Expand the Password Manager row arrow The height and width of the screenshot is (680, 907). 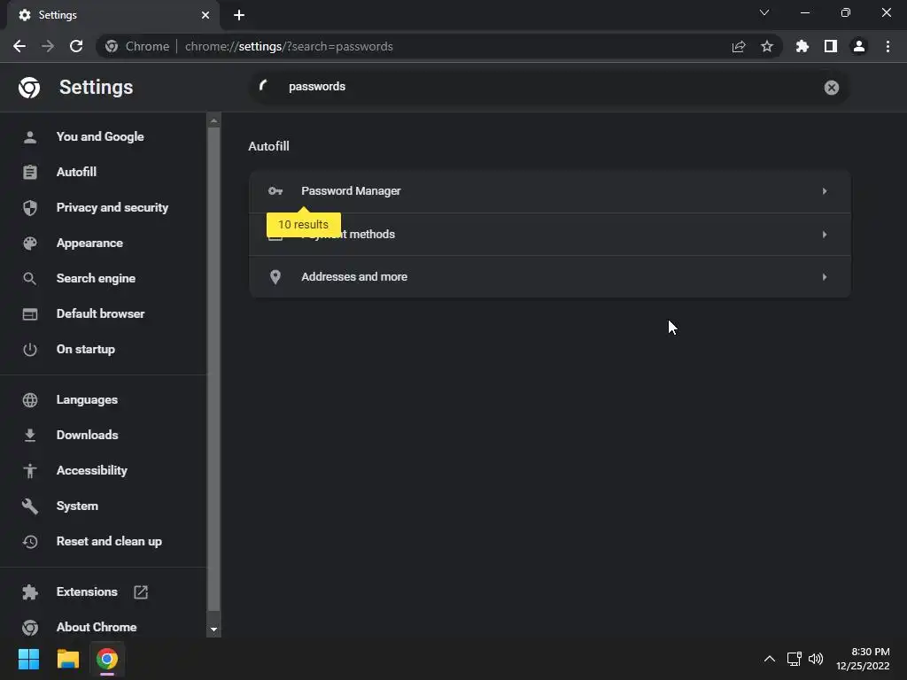(825, 191)
